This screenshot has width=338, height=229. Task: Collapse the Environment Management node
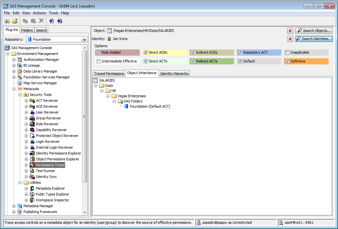8,54
